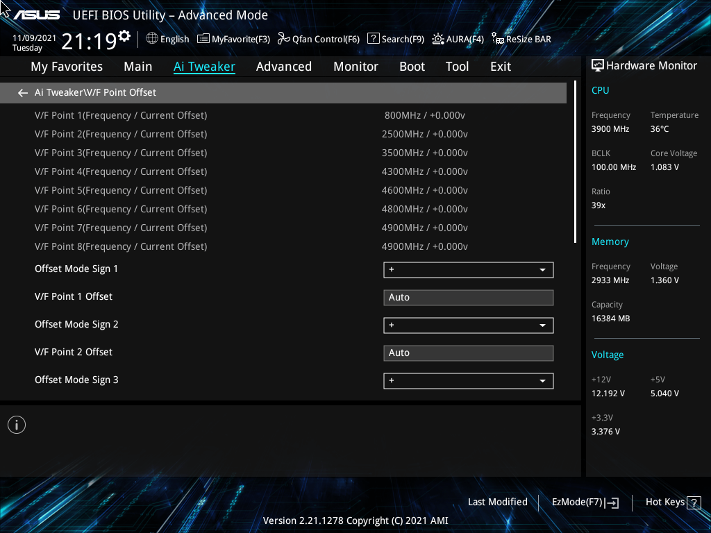711x533 pixels.
Task: Click the ReSize BAR label
Action: coord(528,40)
